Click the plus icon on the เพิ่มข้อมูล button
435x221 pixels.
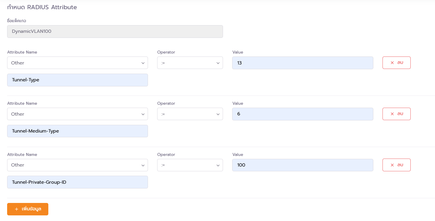[17, 209]
